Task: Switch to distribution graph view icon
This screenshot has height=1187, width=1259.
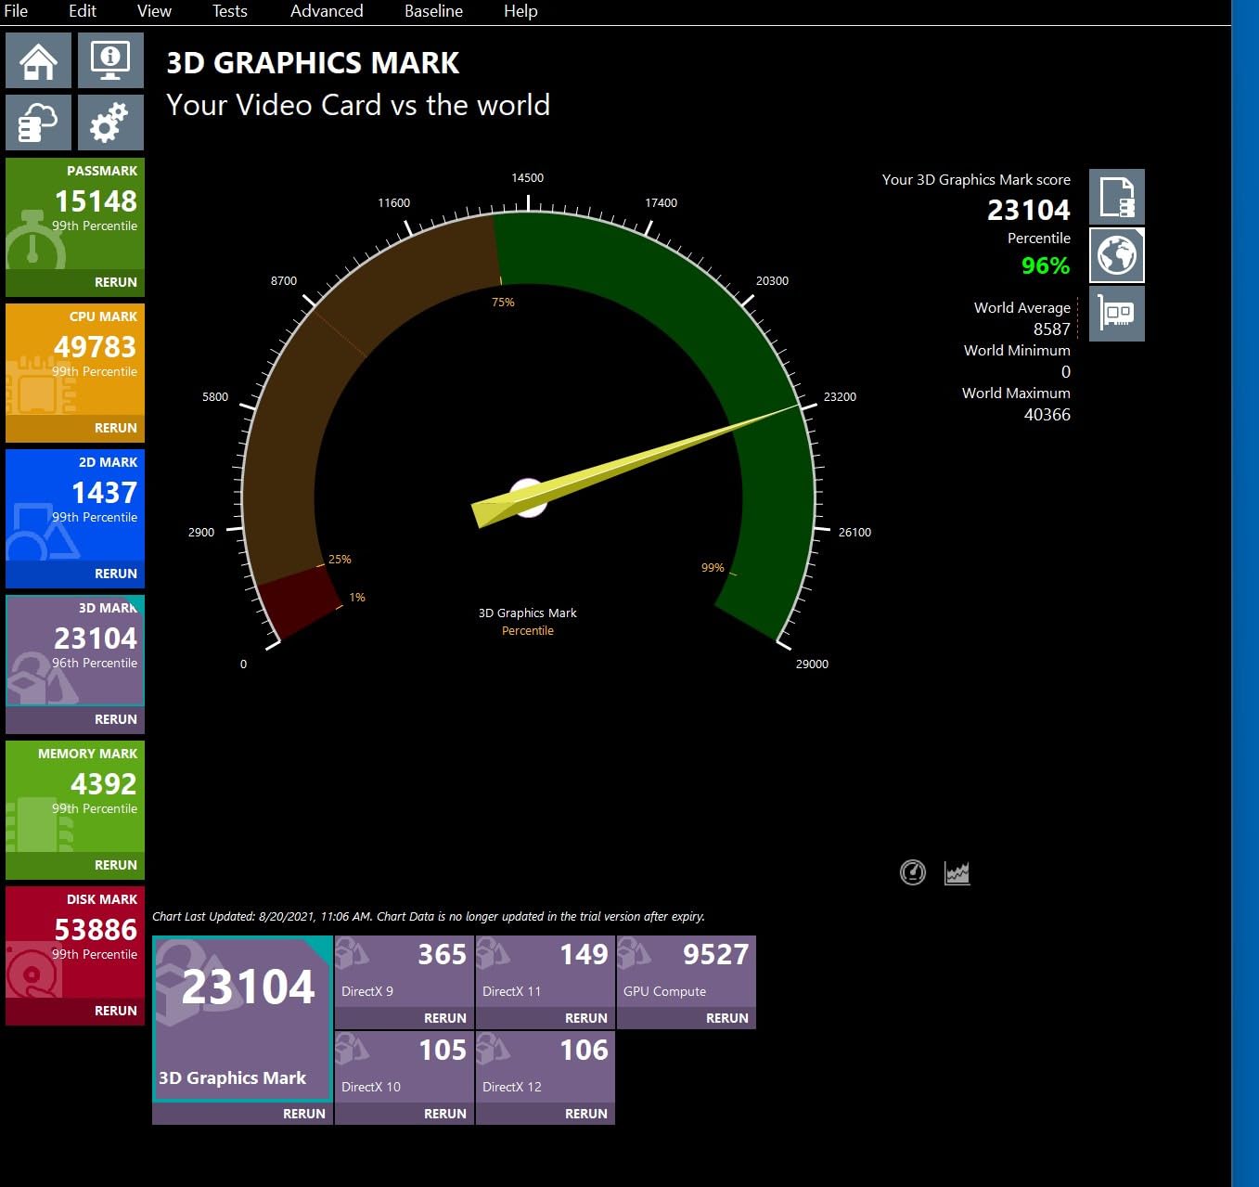Action: click(957, 872)
